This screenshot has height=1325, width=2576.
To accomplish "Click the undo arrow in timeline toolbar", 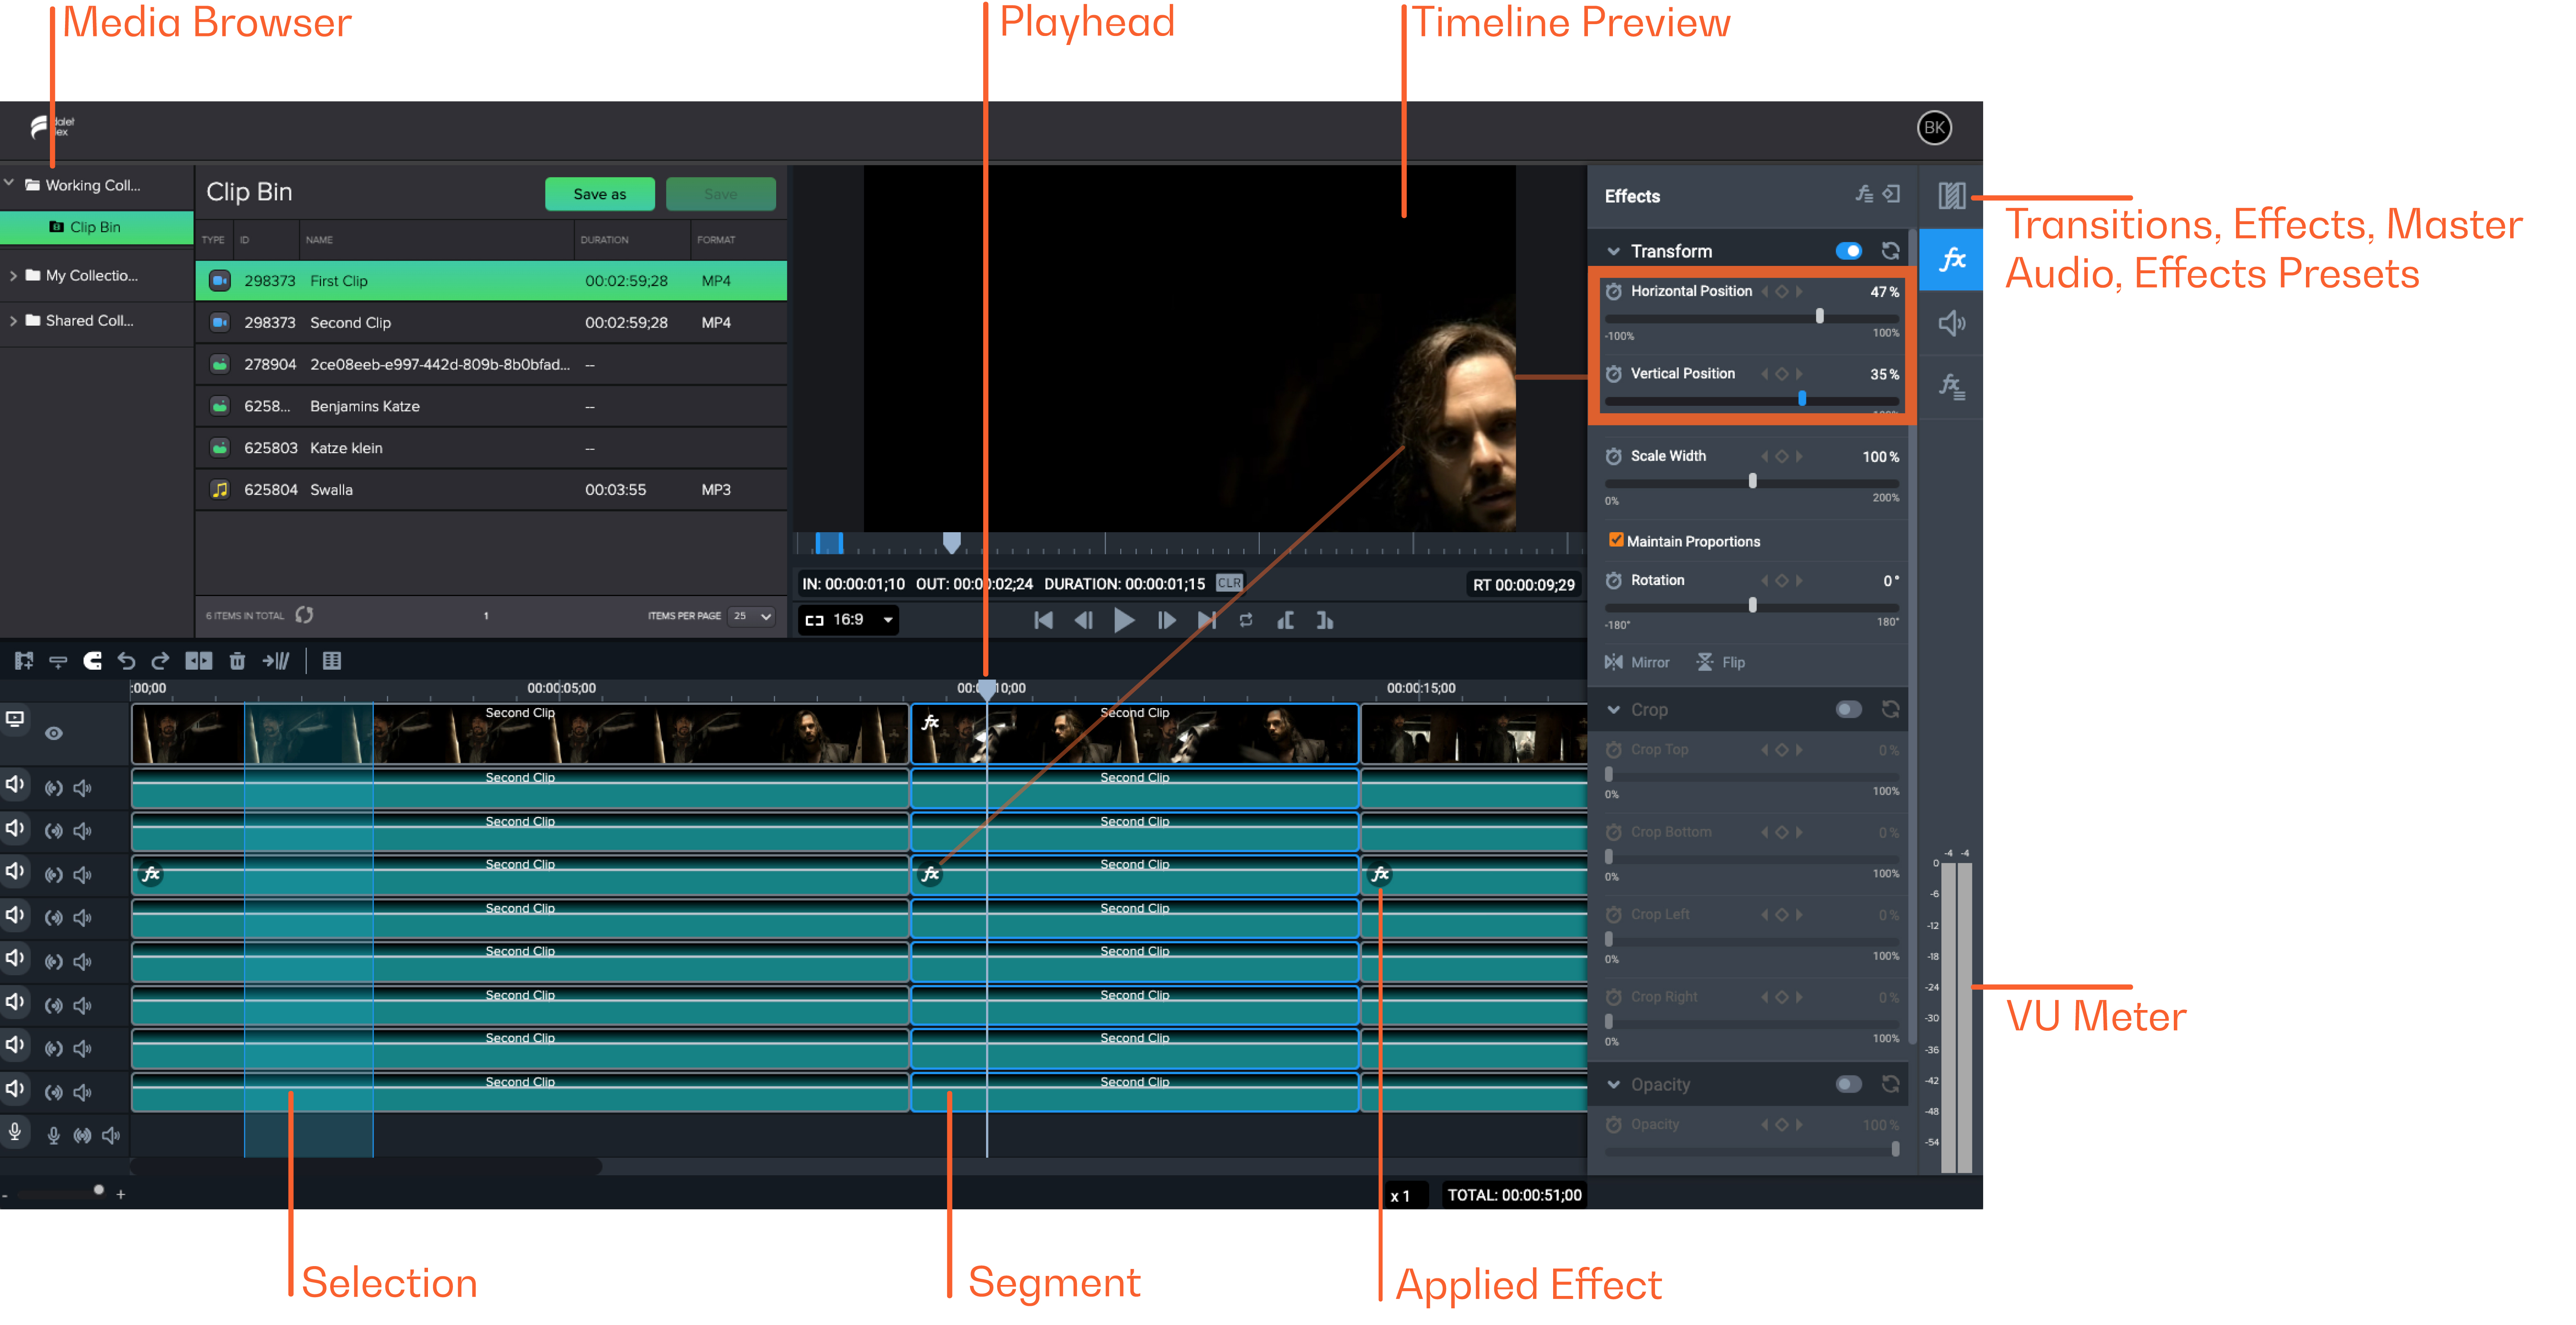I will [126, 661].
